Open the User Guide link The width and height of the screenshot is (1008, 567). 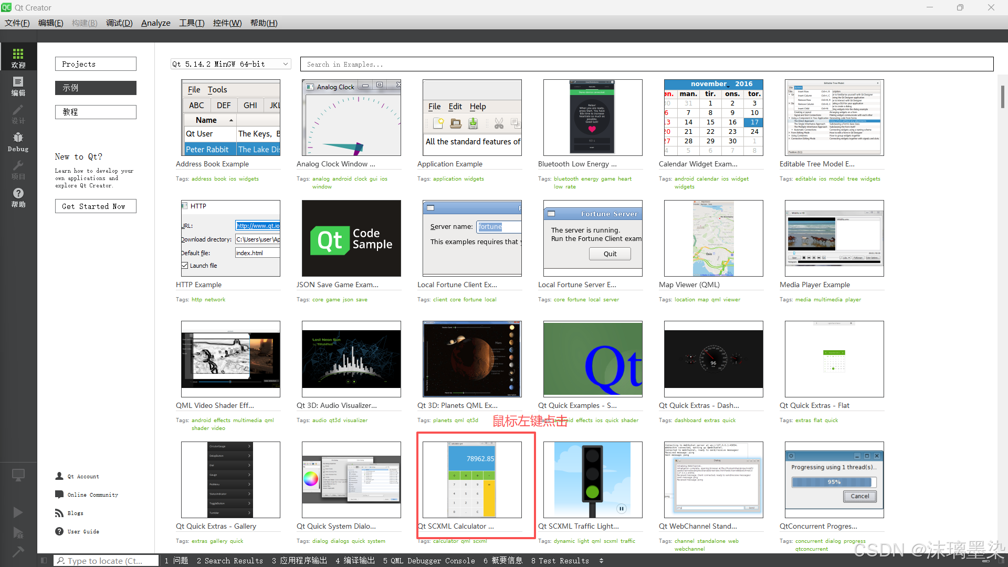(x=83, y=532)
